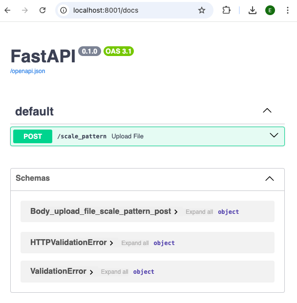Expand all for Body_upload_file_scale_pattern_post
The image size is (297, 303).
tap(199, 212)
